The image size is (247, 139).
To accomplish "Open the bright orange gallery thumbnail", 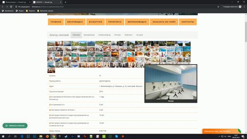I will point(131,60).
